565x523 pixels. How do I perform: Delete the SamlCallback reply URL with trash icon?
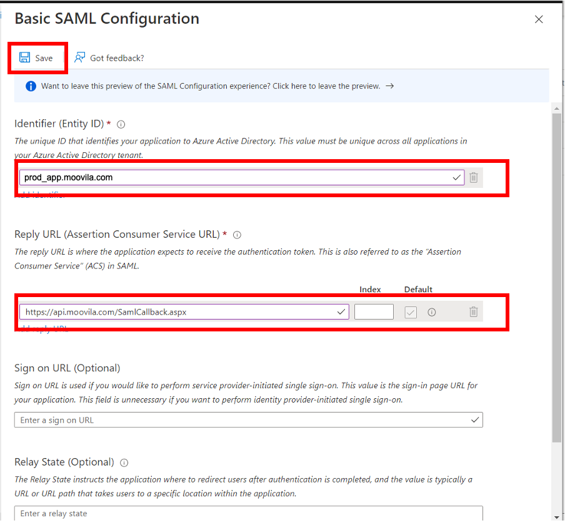(x=474, y=311)
